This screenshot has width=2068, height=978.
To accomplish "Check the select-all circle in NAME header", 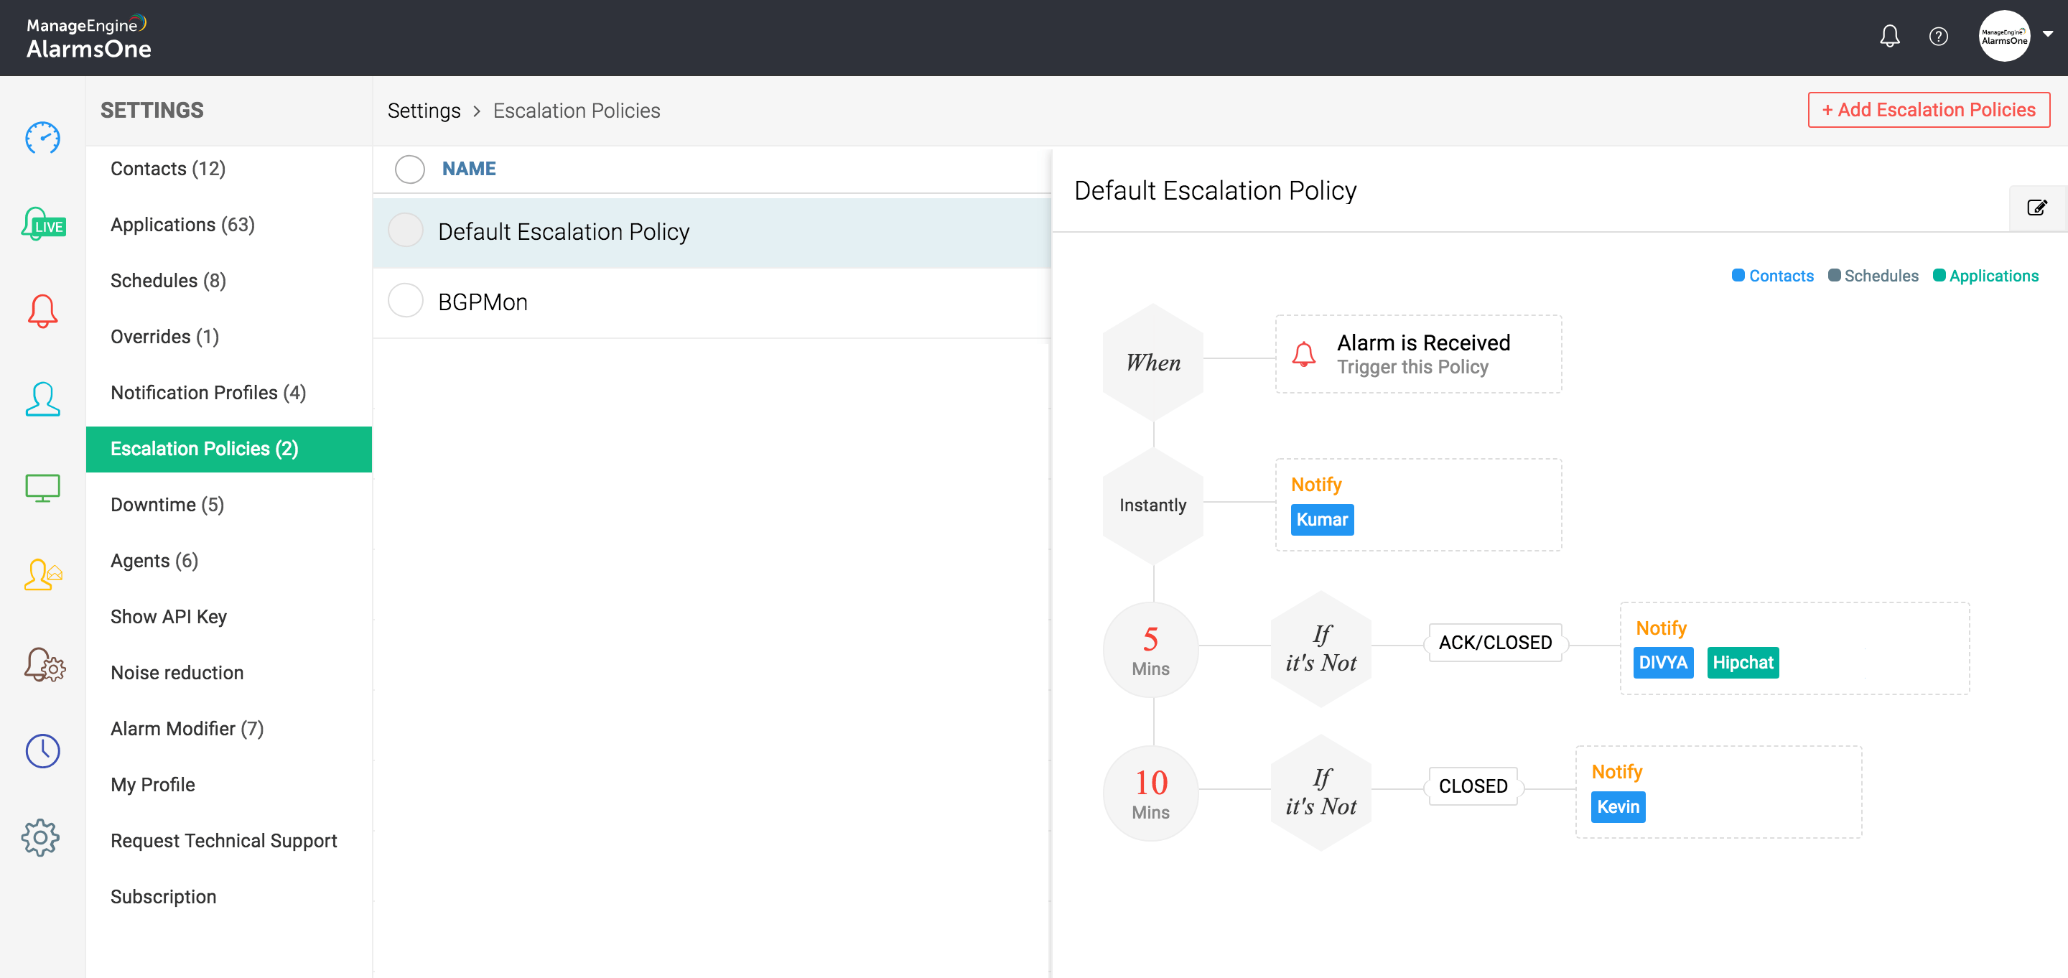I will [x=409, y=169].
